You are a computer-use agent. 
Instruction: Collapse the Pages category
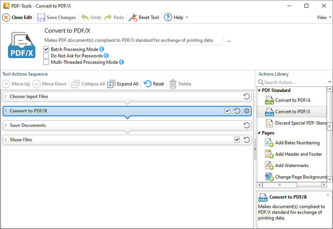(x=259, y=133)
